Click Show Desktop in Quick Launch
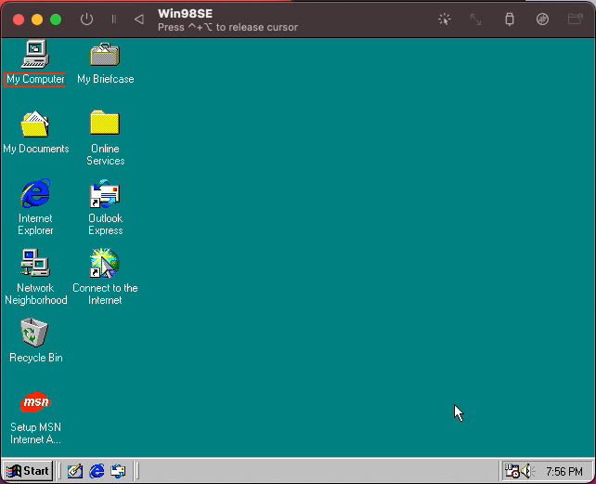 (x=75, y=471)
